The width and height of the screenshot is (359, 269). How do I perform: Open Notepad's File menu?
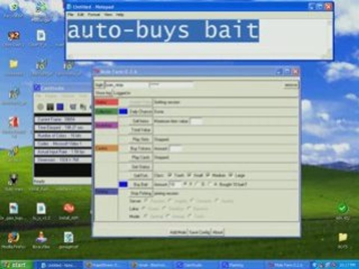tap(70, 15)
